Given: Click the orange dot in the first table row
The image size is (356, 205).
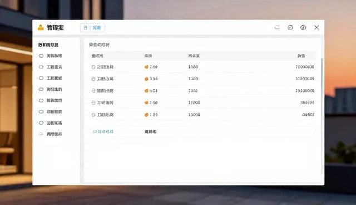Looking at the screenshot, I should point(146,67).
